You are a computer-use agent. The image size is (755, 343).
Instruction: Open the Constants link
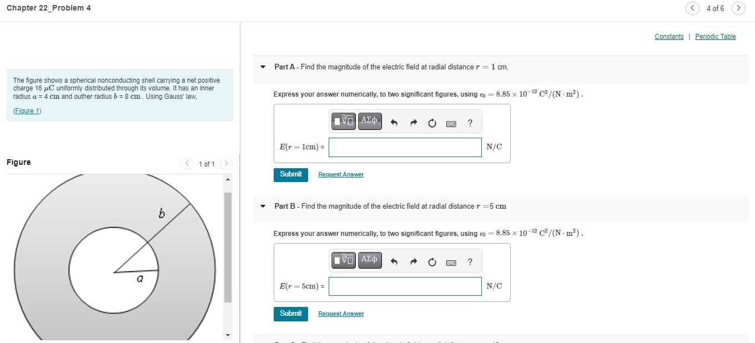[669, 37]
